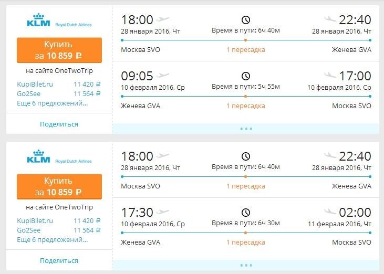
Task: Share the second ticket via Поделиться
Action: click(59, 261)
